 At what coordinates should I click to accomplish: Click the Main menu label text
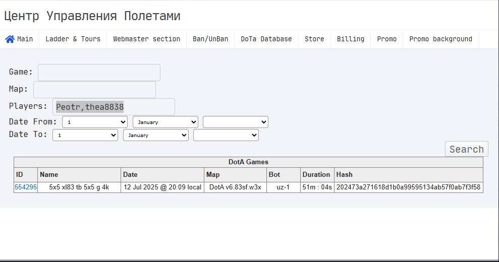(x=25, y=39)
